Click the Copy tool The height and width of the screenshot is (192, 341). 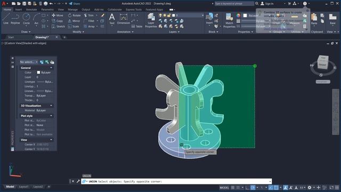pyautogui.click(x=58, y=21)
